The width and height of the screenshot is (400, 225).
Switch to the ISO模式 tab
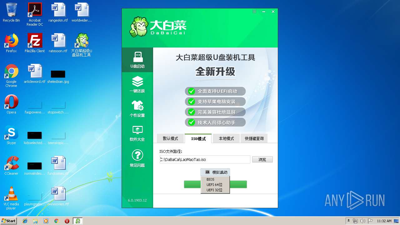[x=198, y=138]
